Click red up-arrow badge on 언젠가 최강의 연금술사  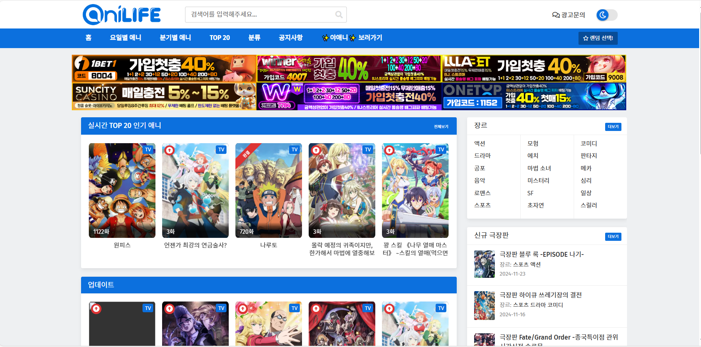(x=170, y=150)
